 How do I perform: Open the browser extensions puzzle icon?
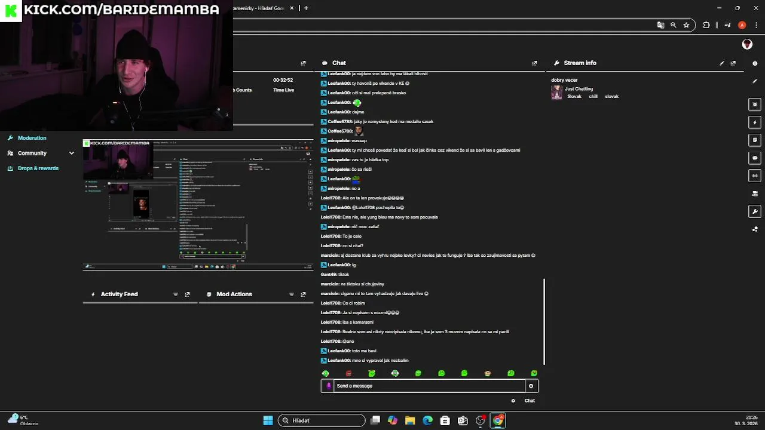click(706, 25)
